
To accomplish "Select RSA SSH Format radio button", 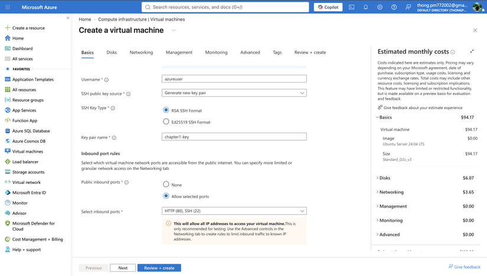I will tap(166, 110).
